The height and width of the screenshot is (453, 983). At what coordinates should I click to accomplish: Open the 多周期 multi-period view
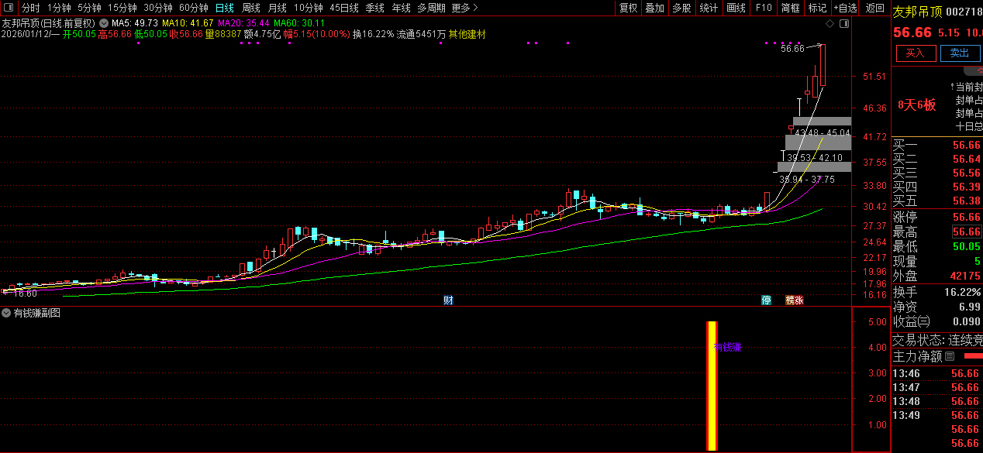pyautogui.click(x=431, y=8)
